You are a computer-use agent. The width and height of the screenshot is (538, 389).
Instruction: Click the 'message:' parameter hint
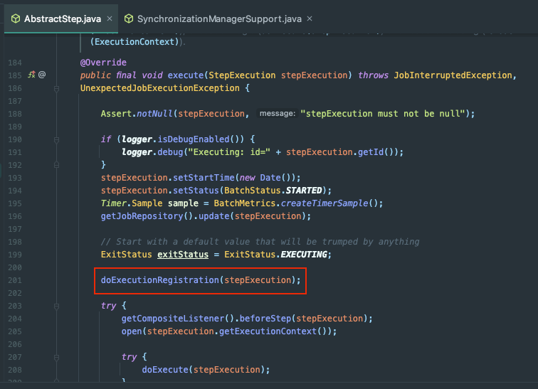(x=278, y=114)
